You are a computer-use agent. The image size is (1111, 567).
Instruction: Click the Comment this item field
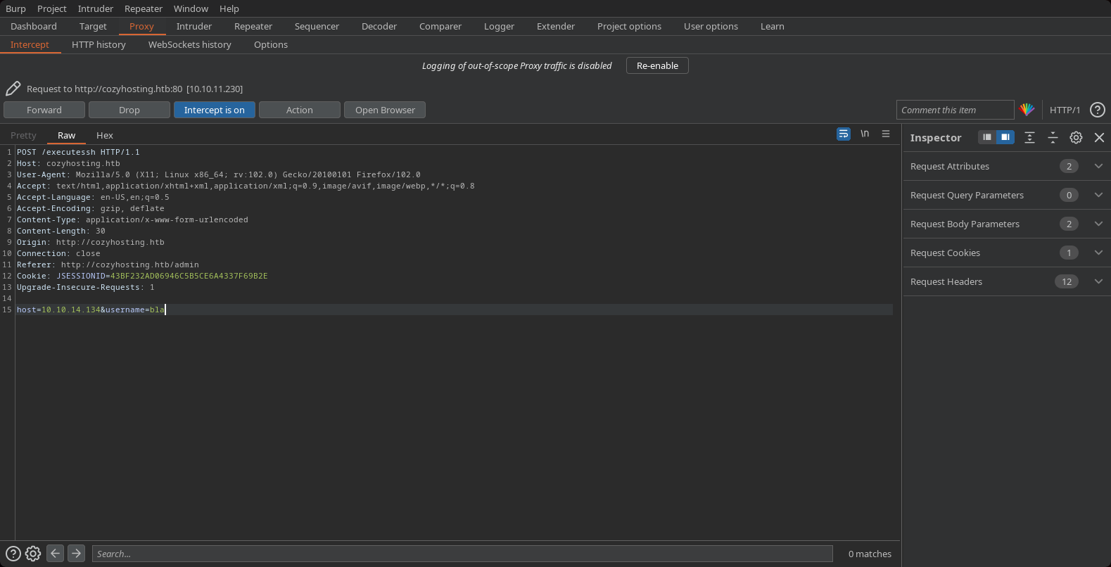tap(955, 110)
